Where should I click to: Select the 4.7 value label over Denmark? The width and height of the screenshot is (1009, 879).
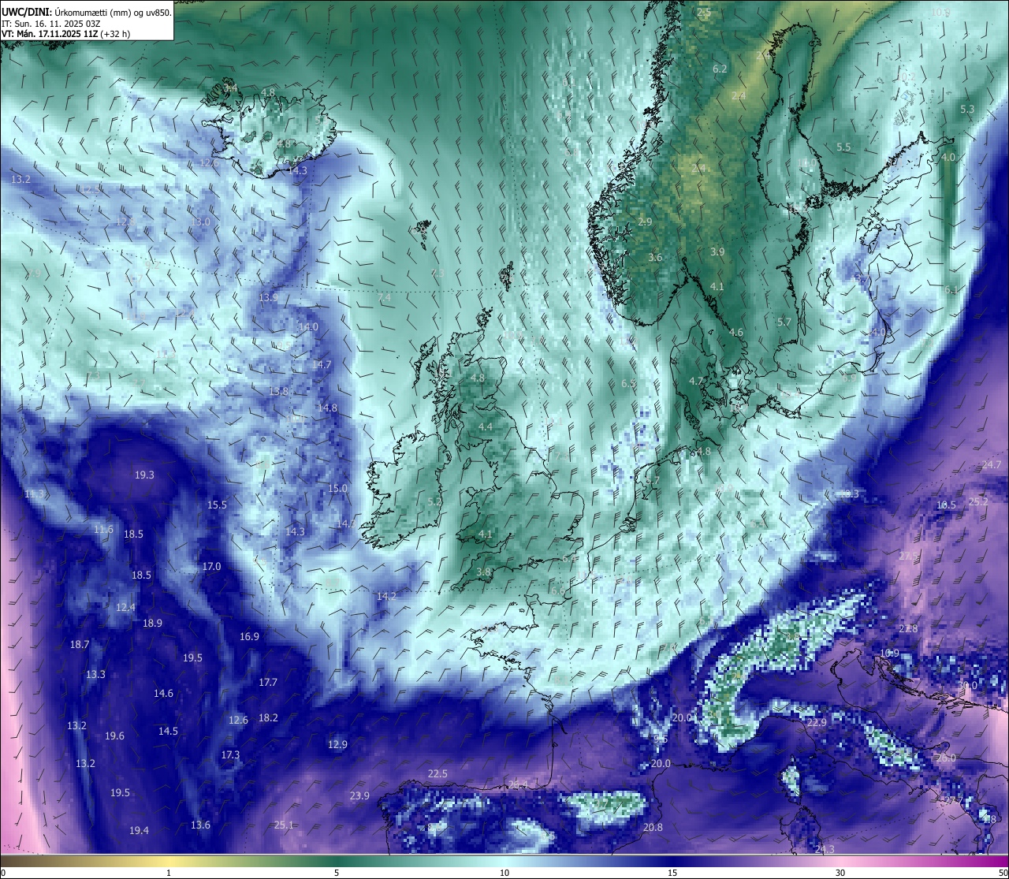pos(696,381)
